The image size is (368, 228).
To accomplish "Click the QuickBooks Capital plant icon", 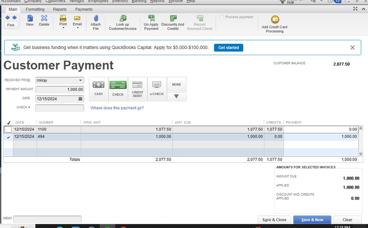I will pyautogui.click(x=15, y=47).
